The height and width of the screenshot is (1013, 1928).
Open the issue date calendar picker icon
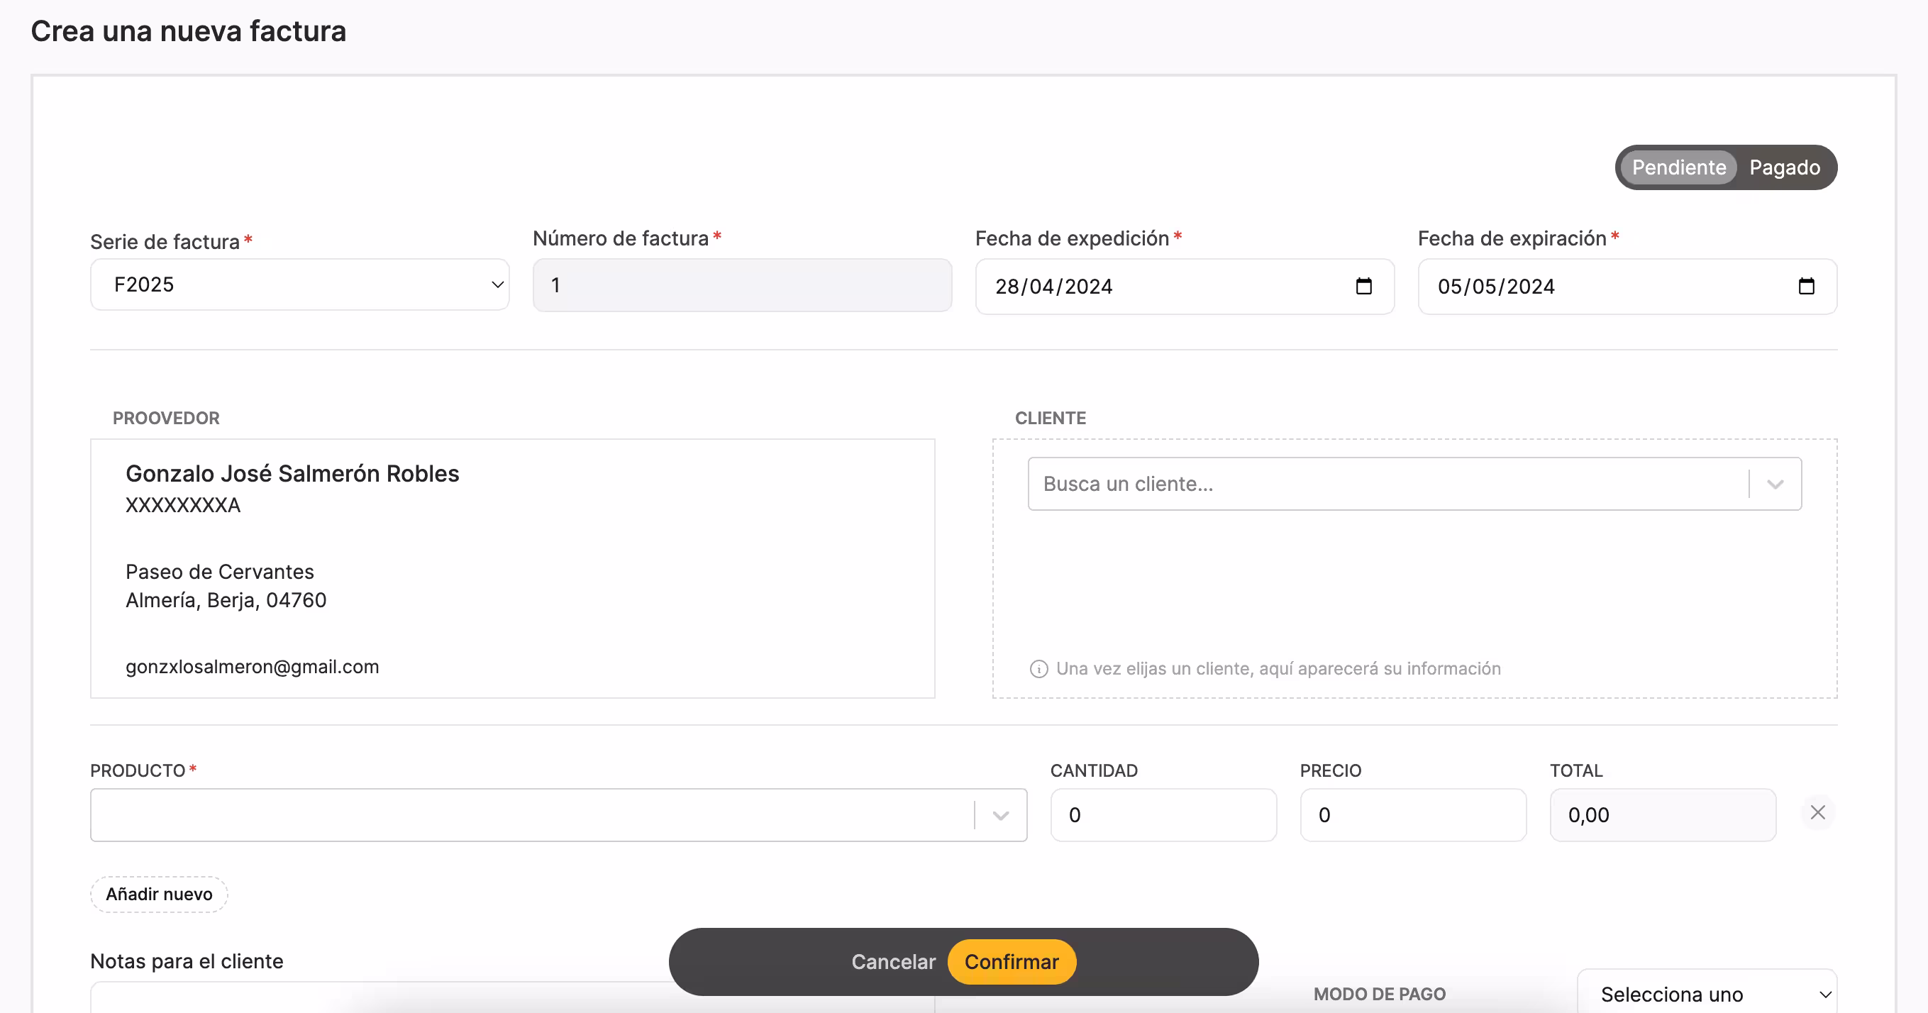pos(1363,286)
